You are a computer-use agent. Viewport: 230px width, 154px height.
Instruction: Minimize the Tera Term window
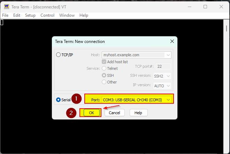coord(189,7)
